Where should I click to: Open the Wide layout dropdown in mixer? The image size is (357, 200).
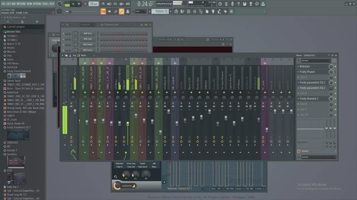87,55
